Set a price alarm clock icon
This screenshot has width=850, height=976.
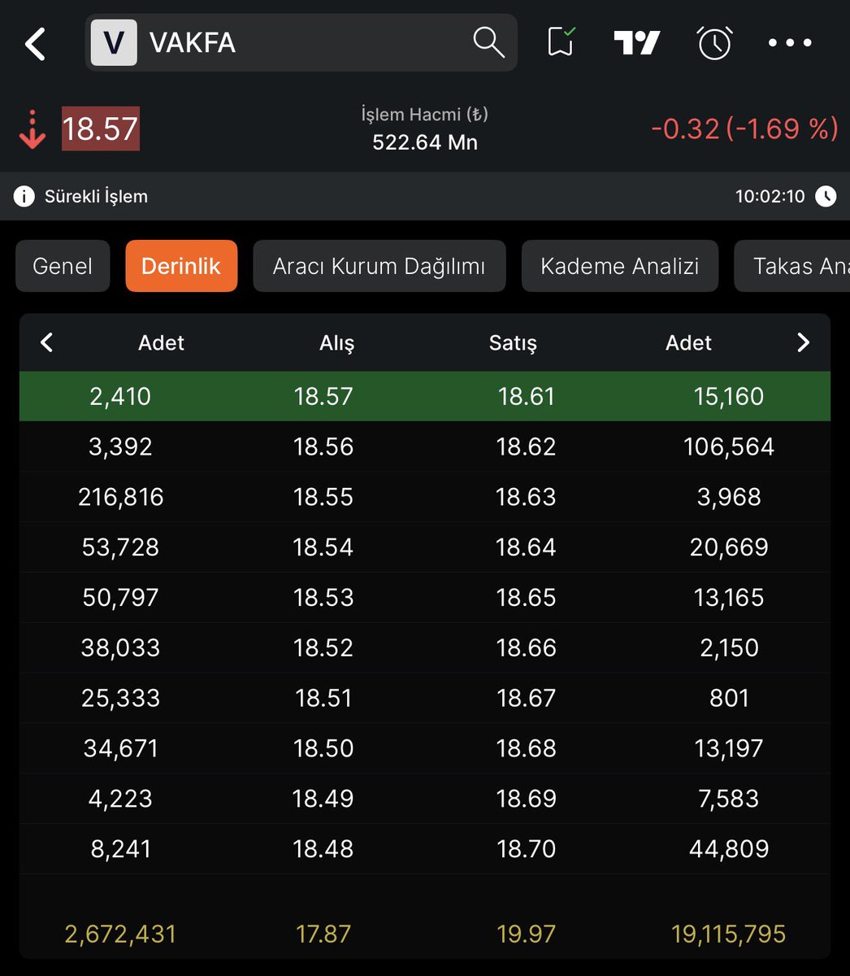(x=714, y=42)
